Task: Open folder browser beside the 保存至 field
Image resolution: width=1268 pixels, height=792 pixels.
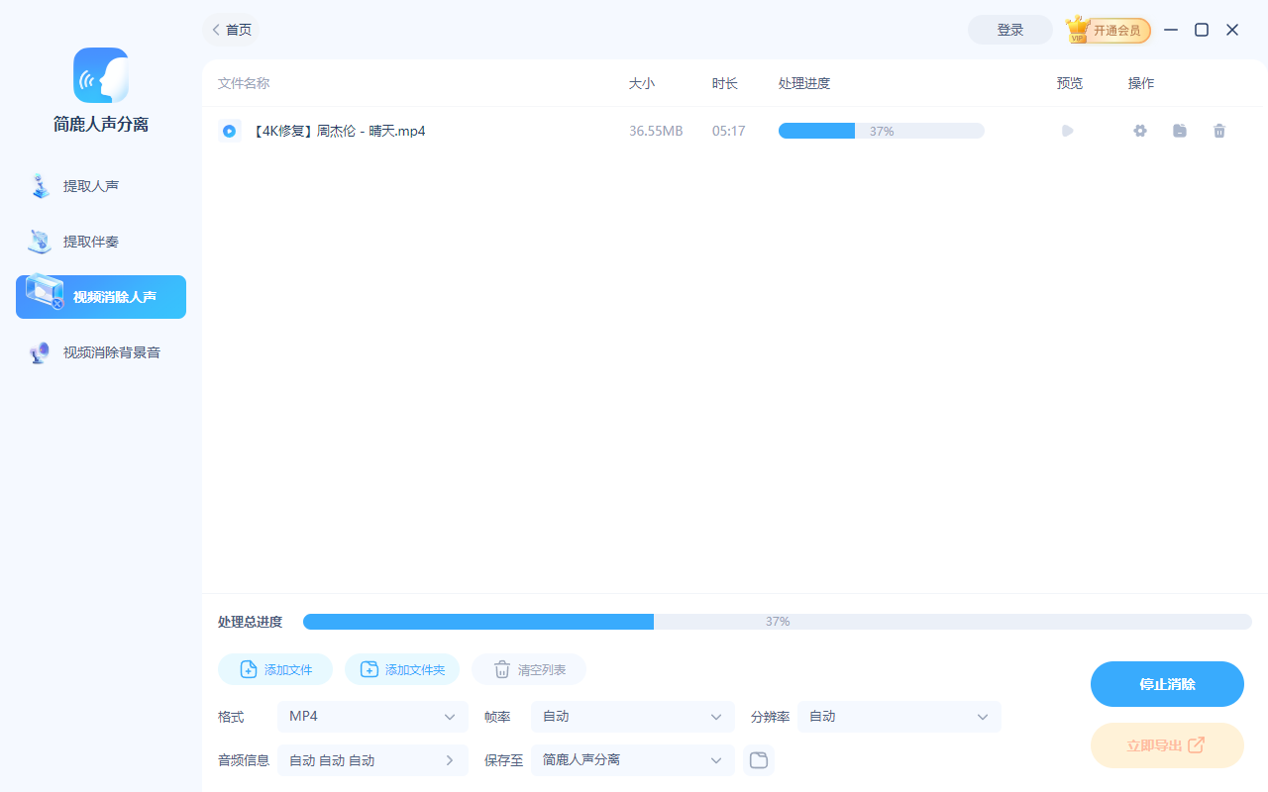Action: click(759, 759)
